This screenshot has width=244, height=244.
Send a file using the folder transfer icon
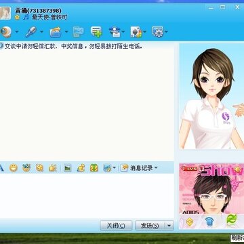[x=56, y=32]
